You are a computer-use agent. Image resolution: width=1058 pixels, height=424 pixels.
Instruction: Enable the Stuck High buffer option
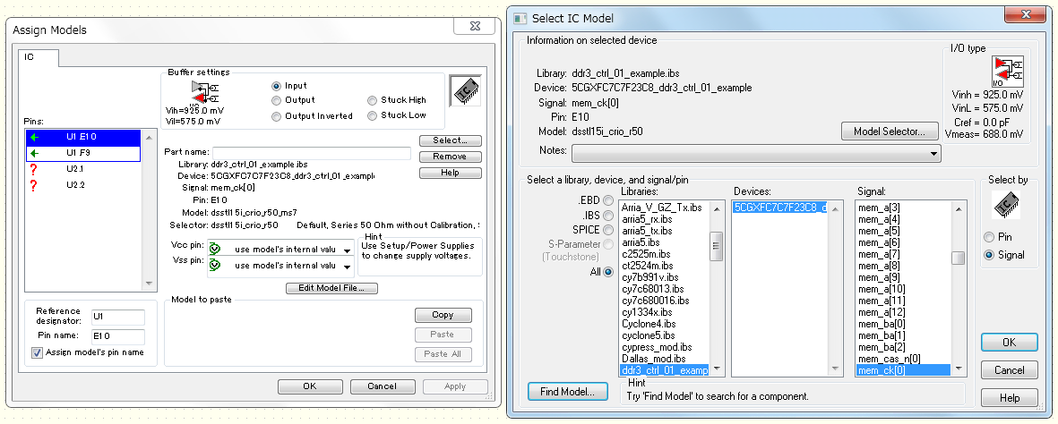coord(373,100)
